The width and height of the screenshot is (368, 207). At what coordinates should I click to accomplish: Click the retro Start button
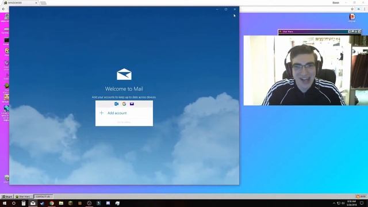click(7, 197)
